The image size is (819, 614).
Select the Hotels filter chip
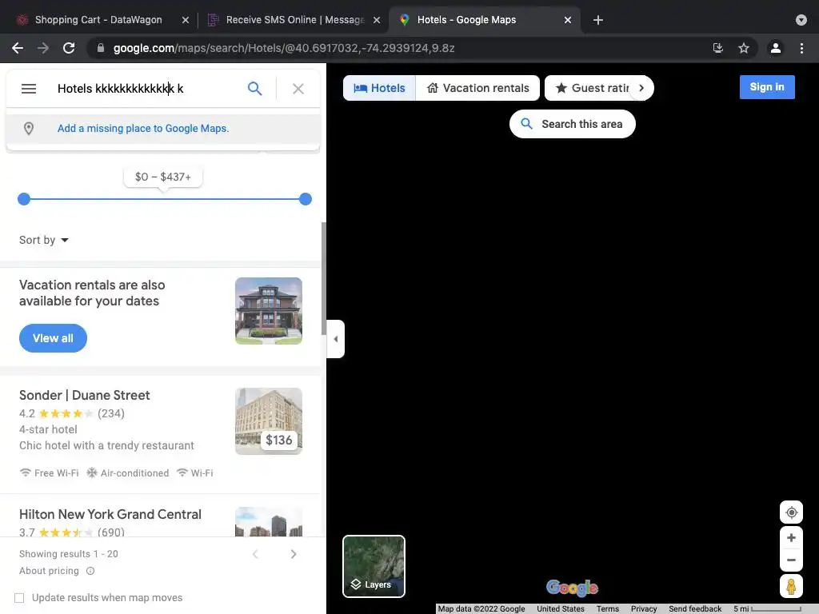[380, 88]
